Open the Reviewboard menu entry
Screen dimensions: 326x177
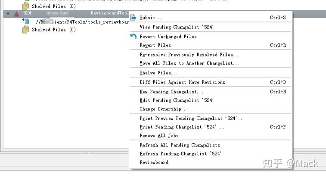[x=154, y=162]
